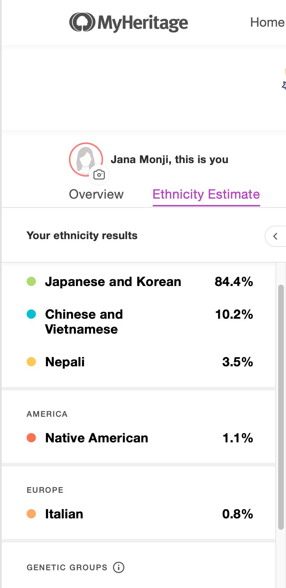286x588 pixels.
Task: Select Chinese and Vietnamese ethnicity entry
Action: coord(84,322)
